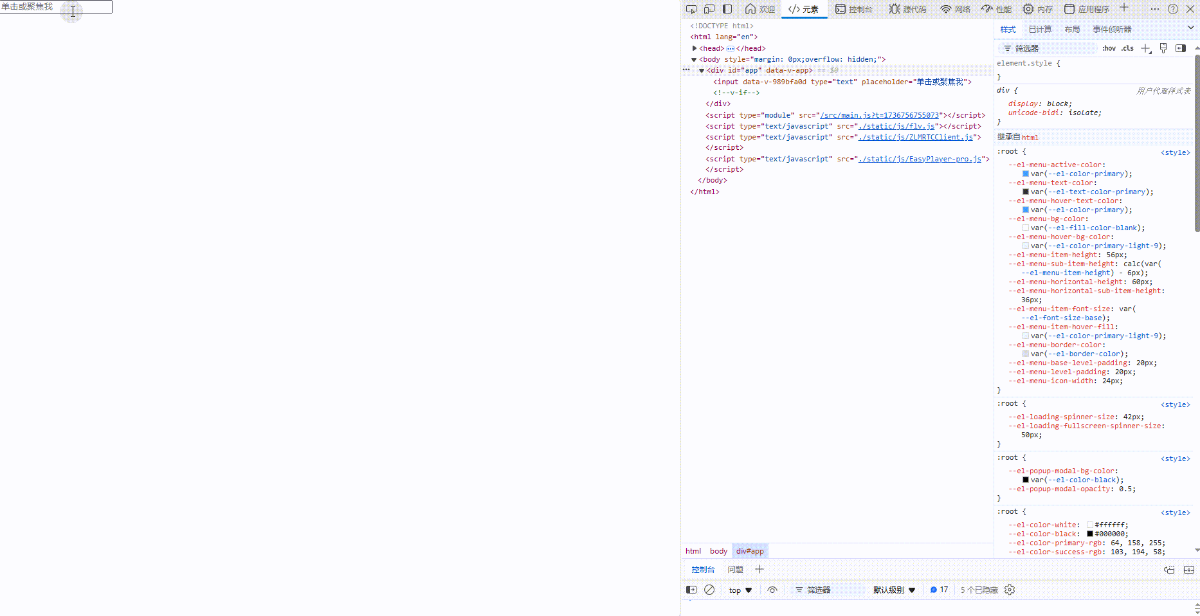Select the <!--v-if--> comment node
This screenshot has height=616, width=1200.
coord(736,93)
